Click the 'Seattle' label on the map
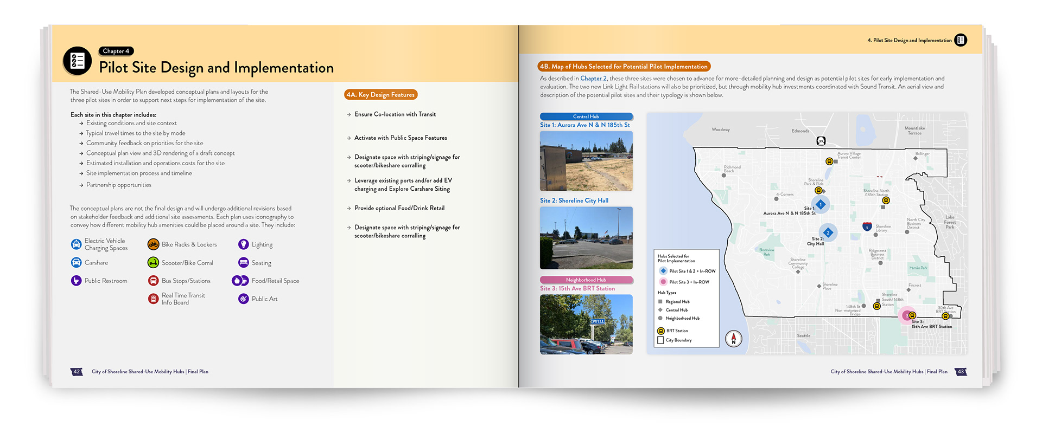The image size is (1042, 427). [804, 335]
